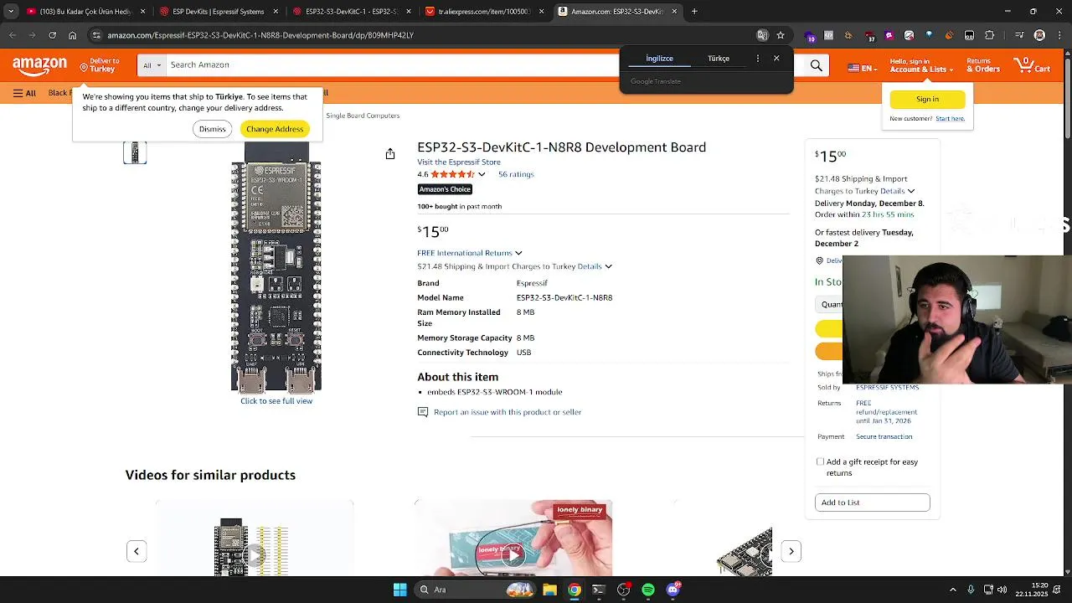Open the Chrome profile avatar

1039,35
